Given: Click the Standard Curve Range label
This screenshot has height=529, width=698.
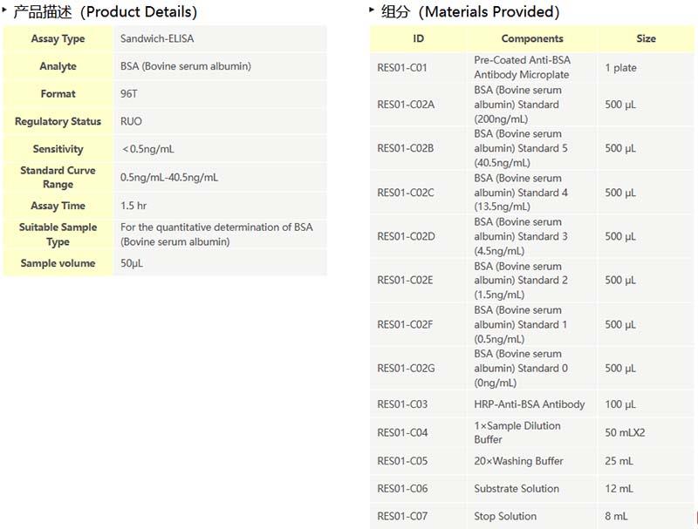Looking at the screenshot, I should pos(58,178).
